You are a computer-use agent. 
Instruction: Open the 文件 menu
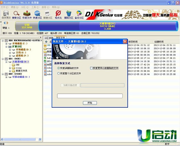tap(5, 7)
